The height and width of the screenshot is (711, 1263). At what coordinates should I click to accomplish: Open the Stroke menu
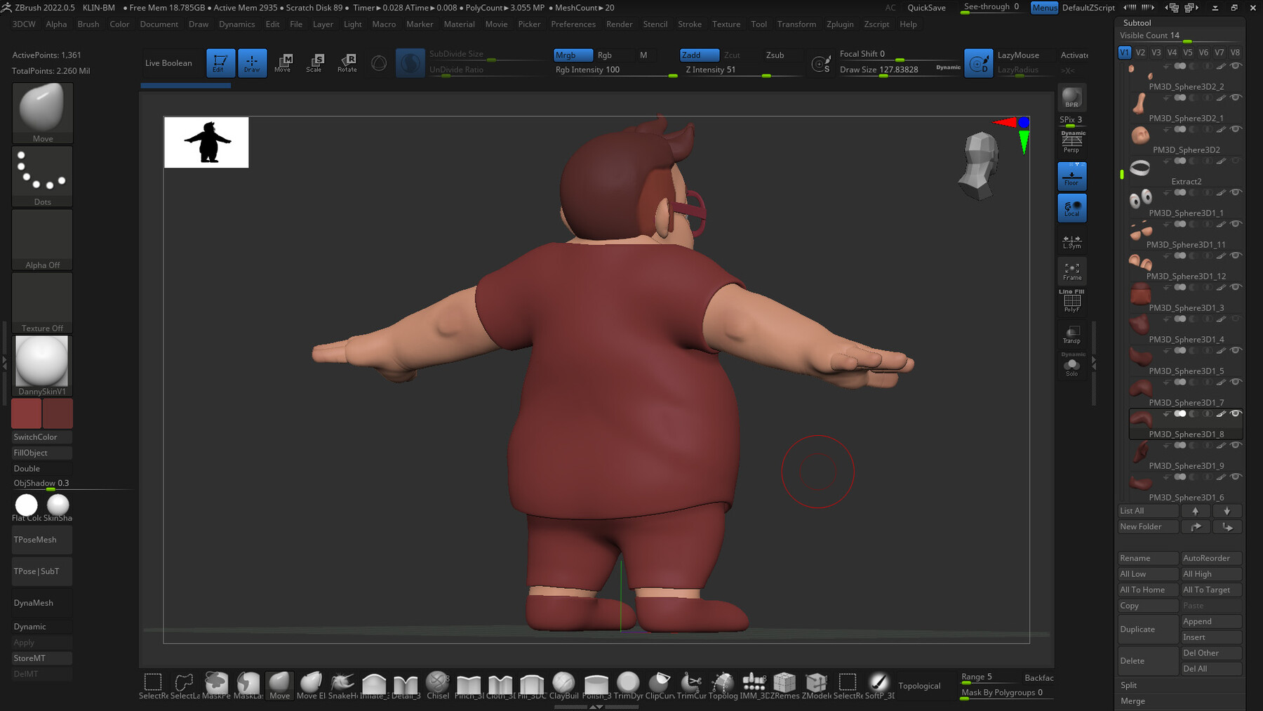click(690, 24)
